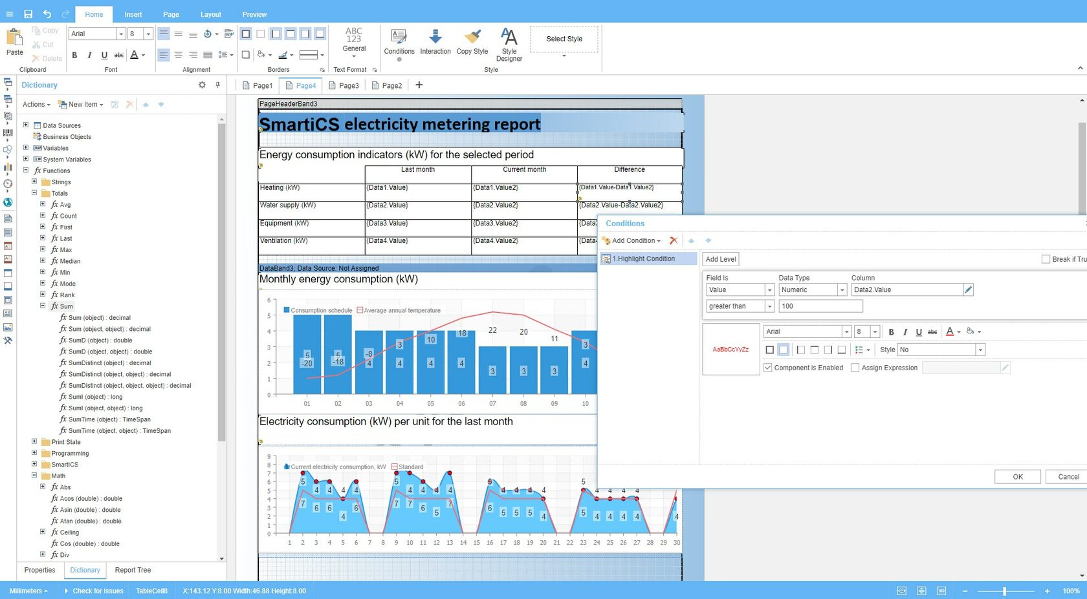
Task: Zoom in with plus icon in status bar
Action: tap(1047, 591)
